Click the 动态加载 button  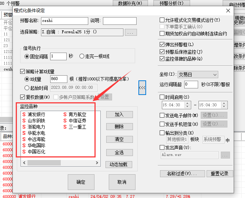119,164
